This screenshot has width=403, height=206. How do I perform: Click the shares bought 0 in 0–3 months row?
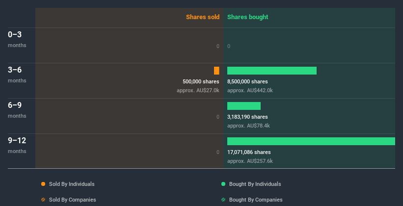pos(229,46)
